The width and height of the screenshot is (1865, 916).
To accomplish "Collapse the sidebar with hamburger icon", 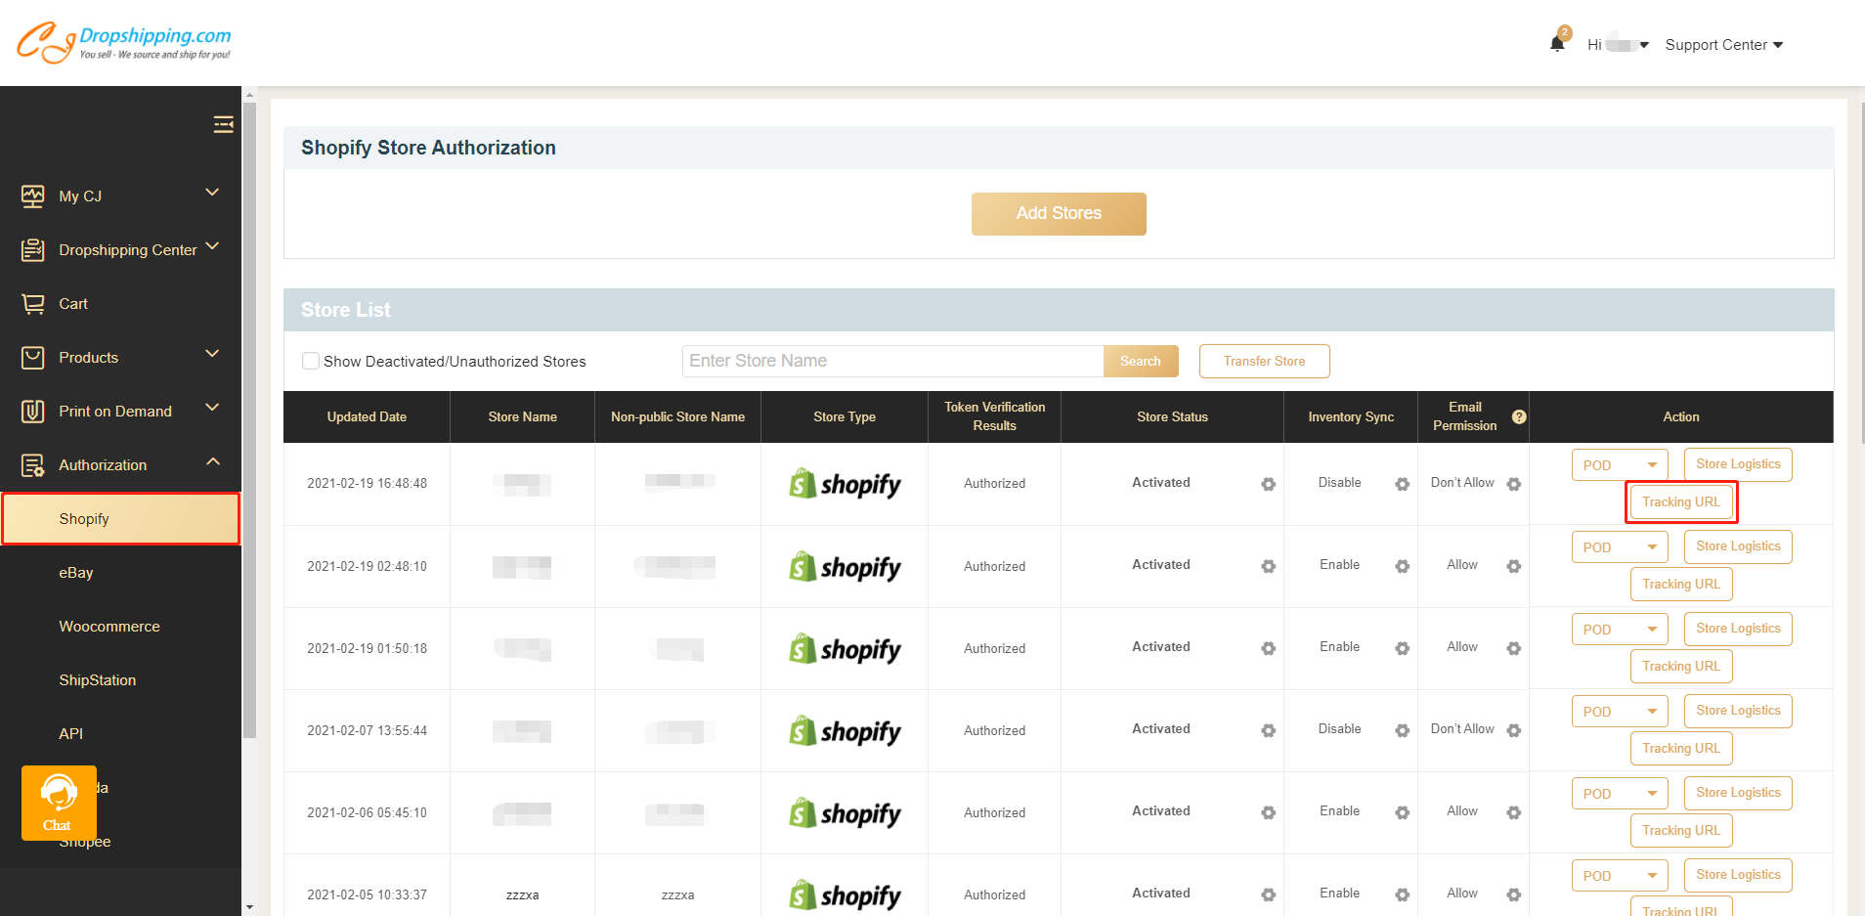I will [x=223, y=124].
